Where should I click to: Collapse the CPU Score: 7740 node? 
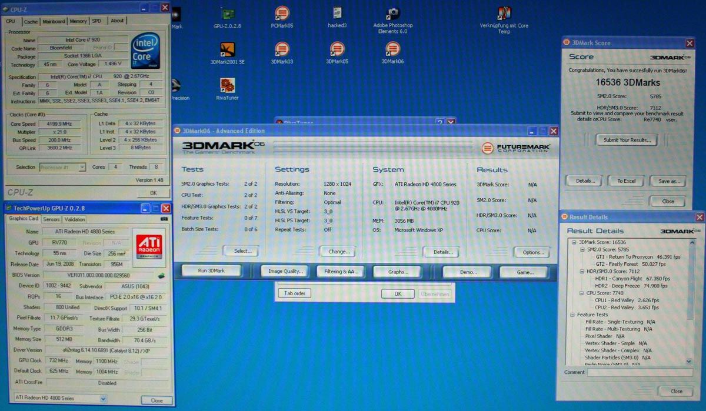(x=582, y=293)
